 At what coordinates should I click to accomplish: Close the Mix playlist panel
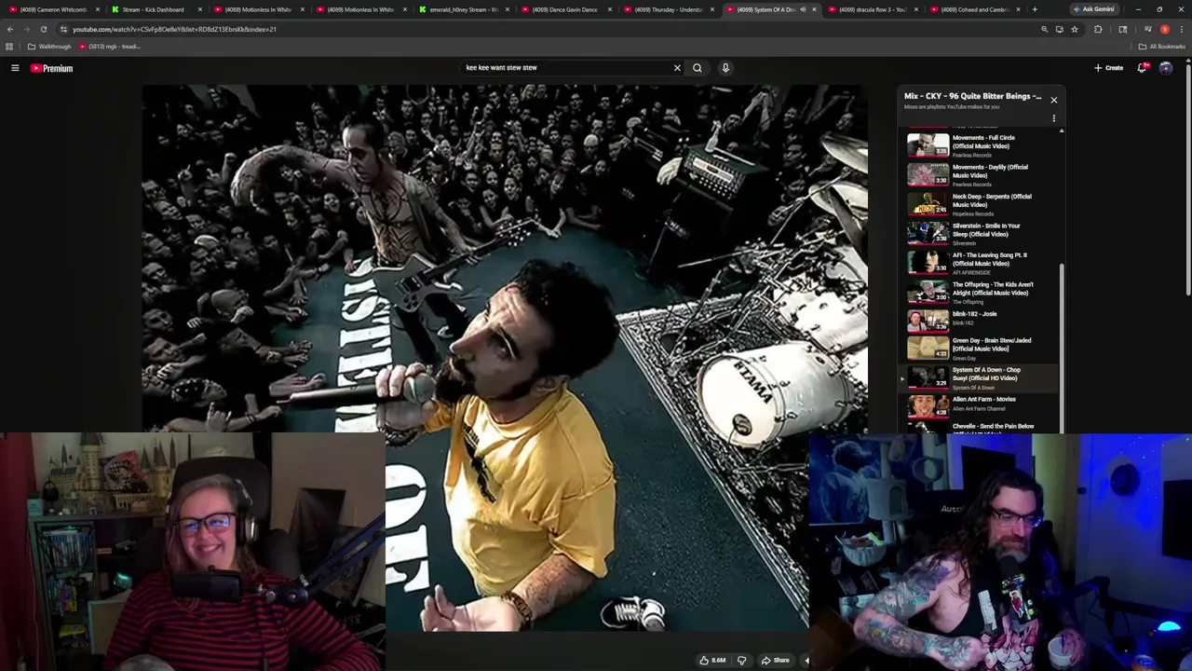coord(1054,100)
